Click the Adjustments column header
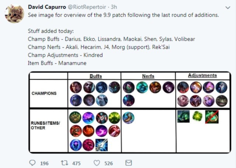Viewport: 236px width, 168px height. tap(202, 76)
